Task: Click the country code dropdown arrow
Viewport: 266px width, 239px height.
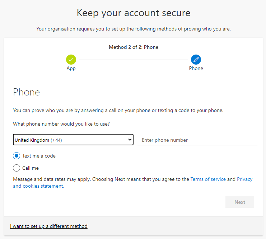Action: point(130,140)
